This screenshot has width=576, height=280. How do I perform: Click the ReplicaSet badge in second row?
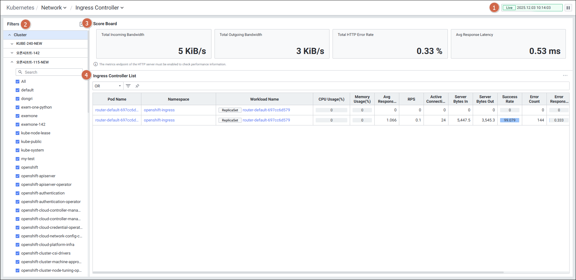coord(230,120)
